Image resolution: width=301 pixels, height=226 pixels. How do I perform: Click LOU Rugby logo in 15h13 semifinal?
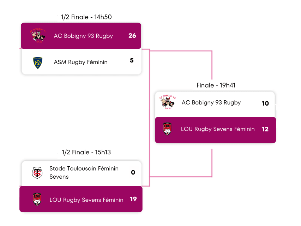[37, 199]
